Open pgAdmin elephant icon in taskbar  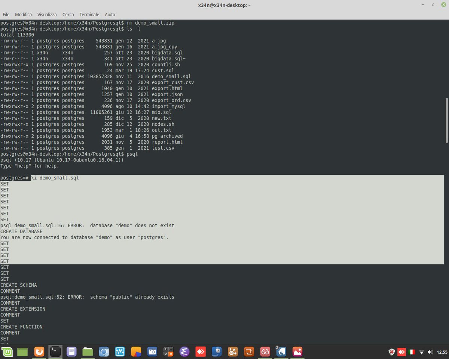281,352
